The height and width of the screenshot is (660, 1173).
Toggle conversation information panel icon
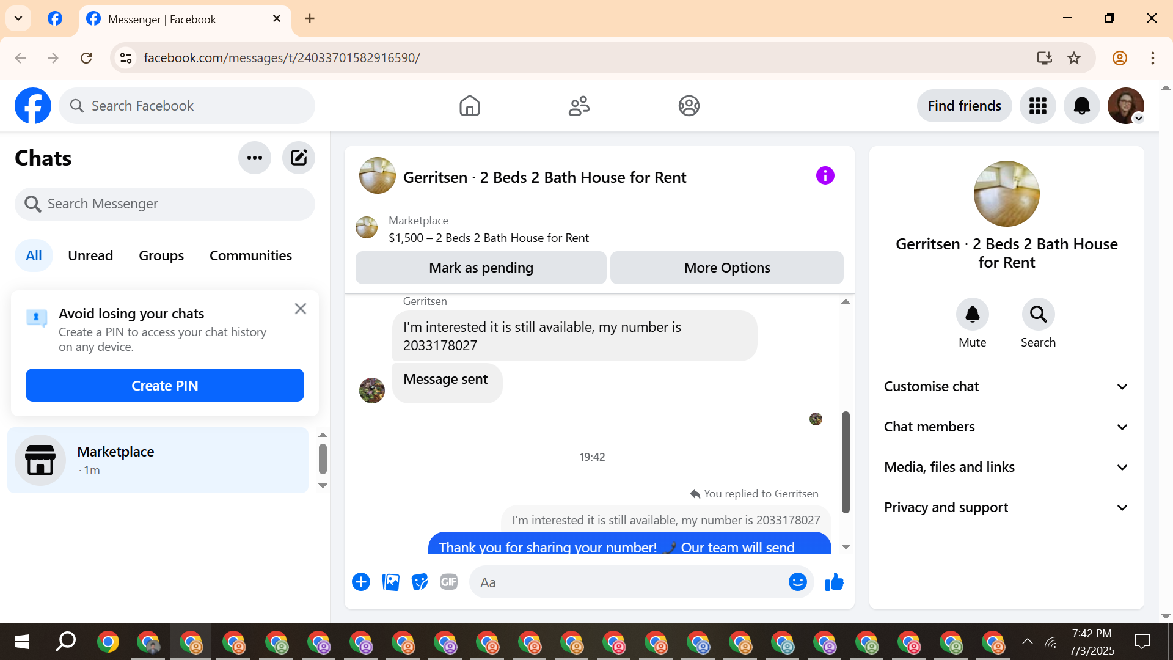click(x=825, y=176)
